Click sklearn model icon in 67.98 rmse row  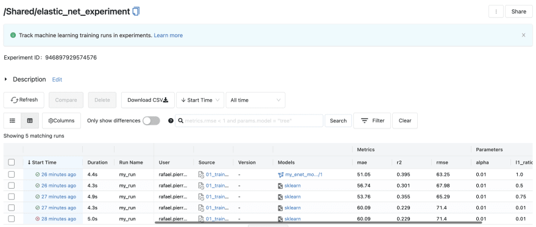click(280, 186)
